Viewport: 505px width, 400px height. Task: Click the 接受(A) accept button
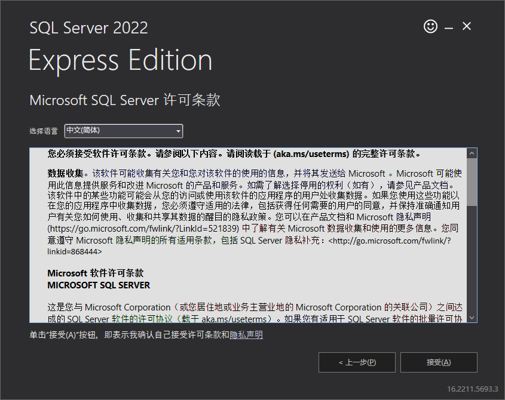click(x=439, y=362)
